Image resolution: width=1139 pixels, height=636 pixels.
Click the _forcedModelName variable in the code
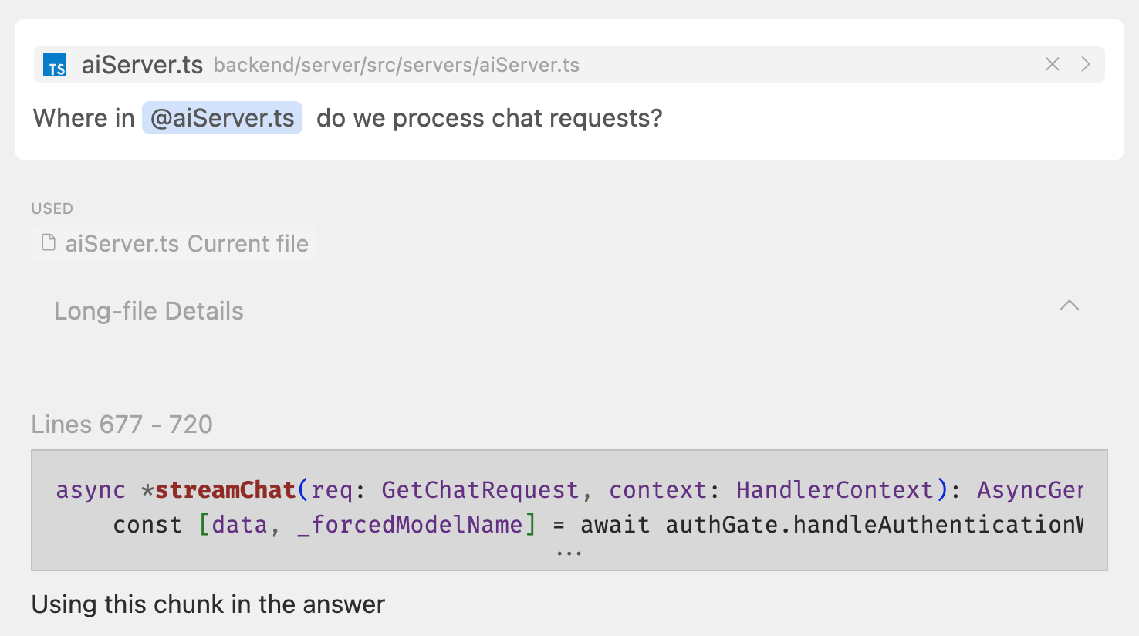pos(410,525)
